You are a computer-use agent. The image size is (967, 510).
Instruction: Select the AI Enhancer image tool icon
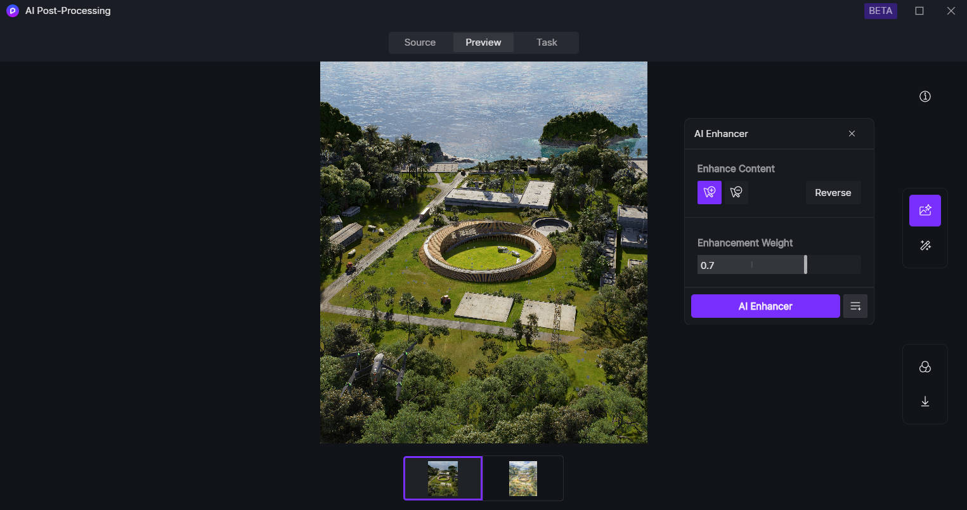925,211
